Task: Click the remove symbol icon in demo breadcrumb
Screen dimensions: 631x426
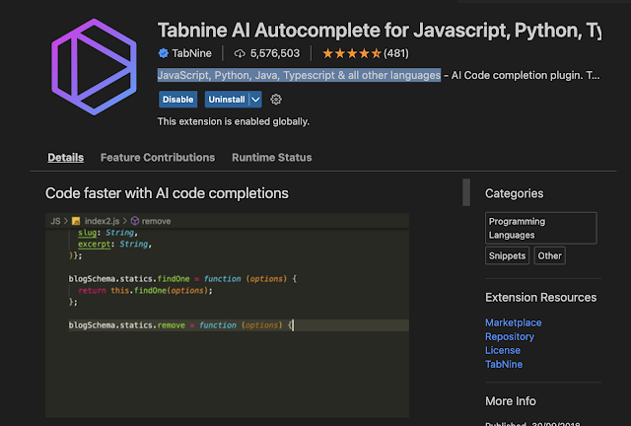Action: [135, 221]
